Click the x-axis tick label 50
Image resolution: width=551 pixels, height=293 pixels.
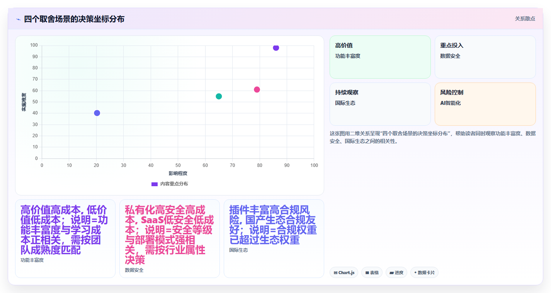pyautogui.click(x=178, y=165)
